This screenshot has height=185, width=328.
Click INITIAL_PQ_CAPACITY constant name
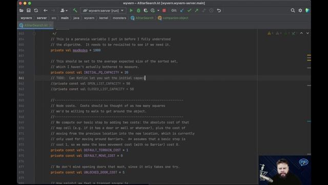pos(101,72)
